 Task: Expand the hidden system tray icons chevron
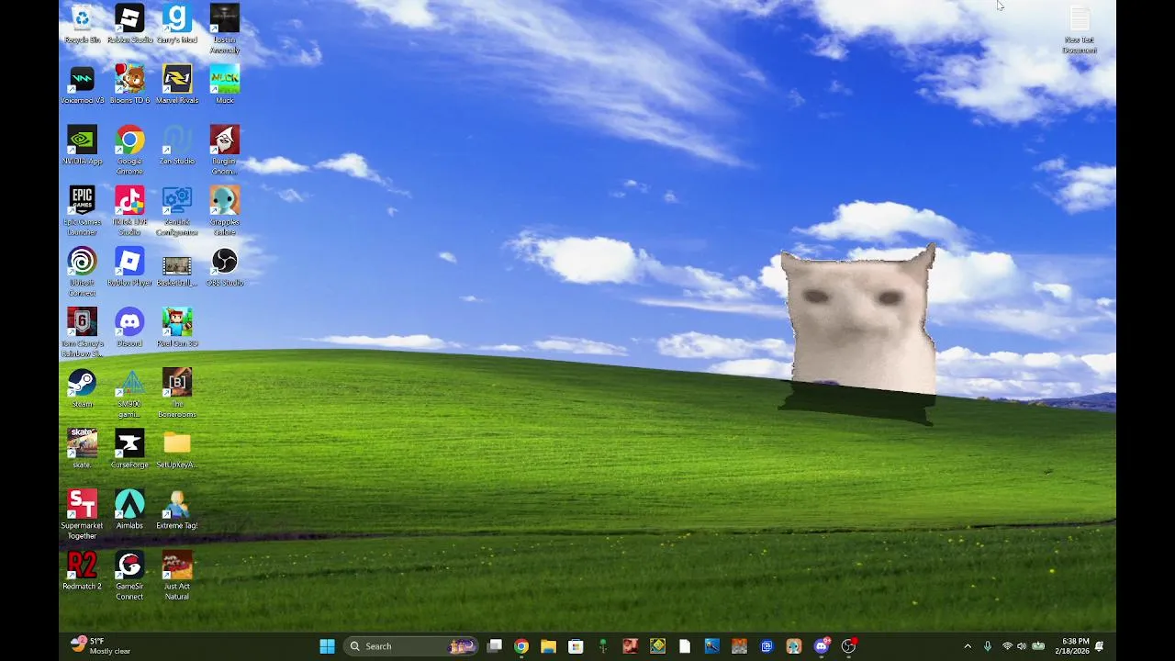click(x=968, y=646)
